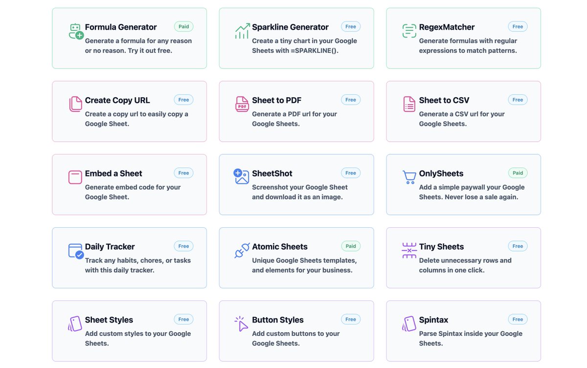Image resolution: width=587 pixels, height=368 pixels.
Task: Click the Formula Generator spreadsheet icon
Action: (75, 30)
